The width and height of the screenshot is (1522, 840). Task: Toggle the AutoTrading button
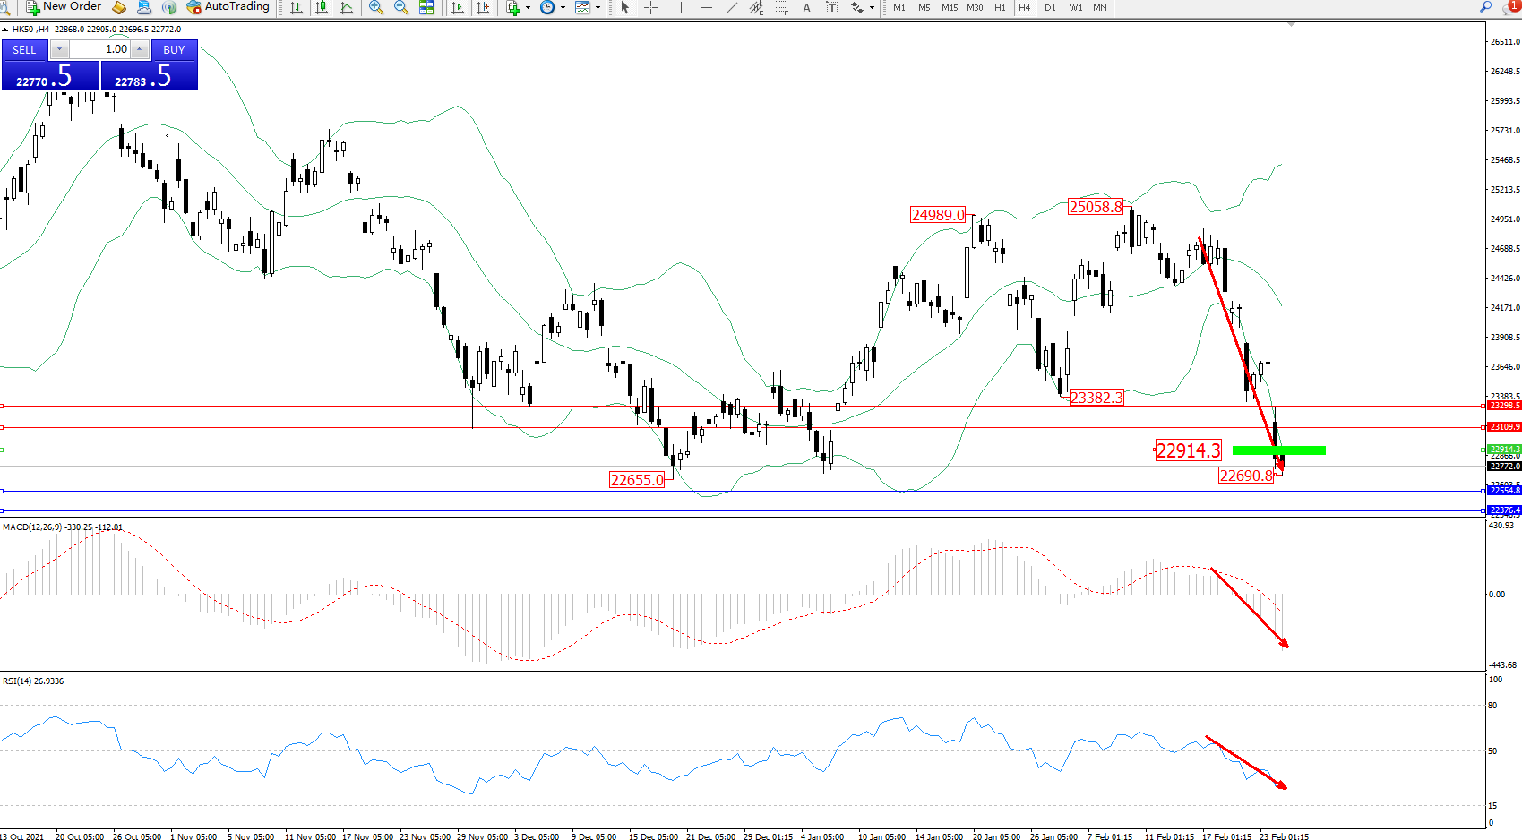point(228,7)
